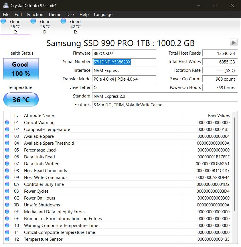Open the File menu

(x=6, y=15)
